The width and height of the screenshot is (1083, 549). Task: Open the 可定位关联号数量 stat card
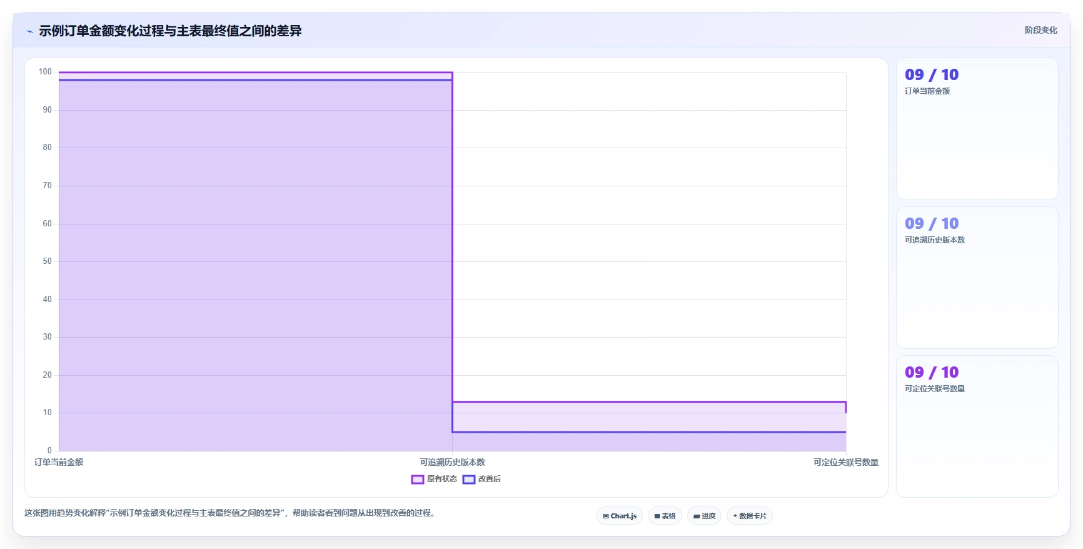pyautogui.click(x=977, y=426)
